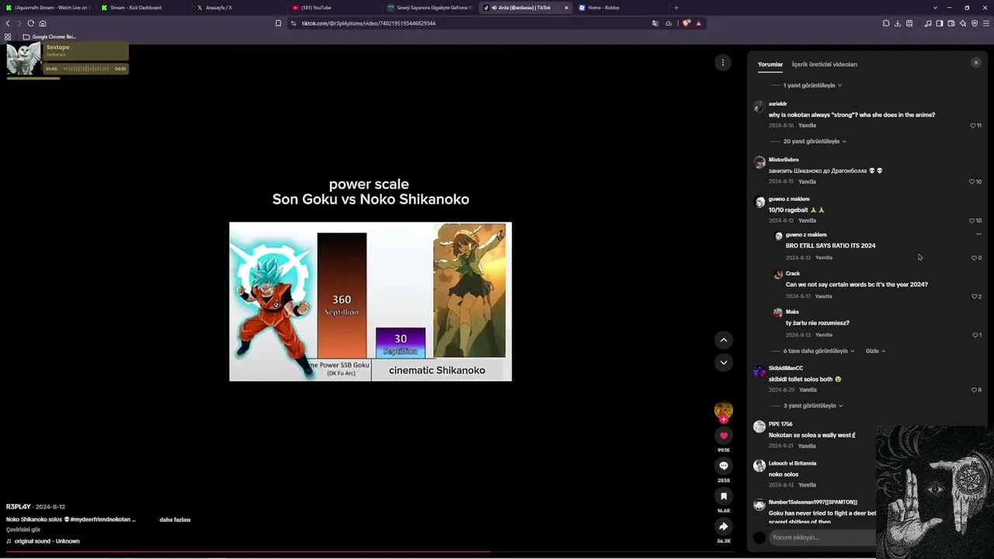Go to previous video with up arrow
This screenshot has width=994, height=559.
point(724,340)
